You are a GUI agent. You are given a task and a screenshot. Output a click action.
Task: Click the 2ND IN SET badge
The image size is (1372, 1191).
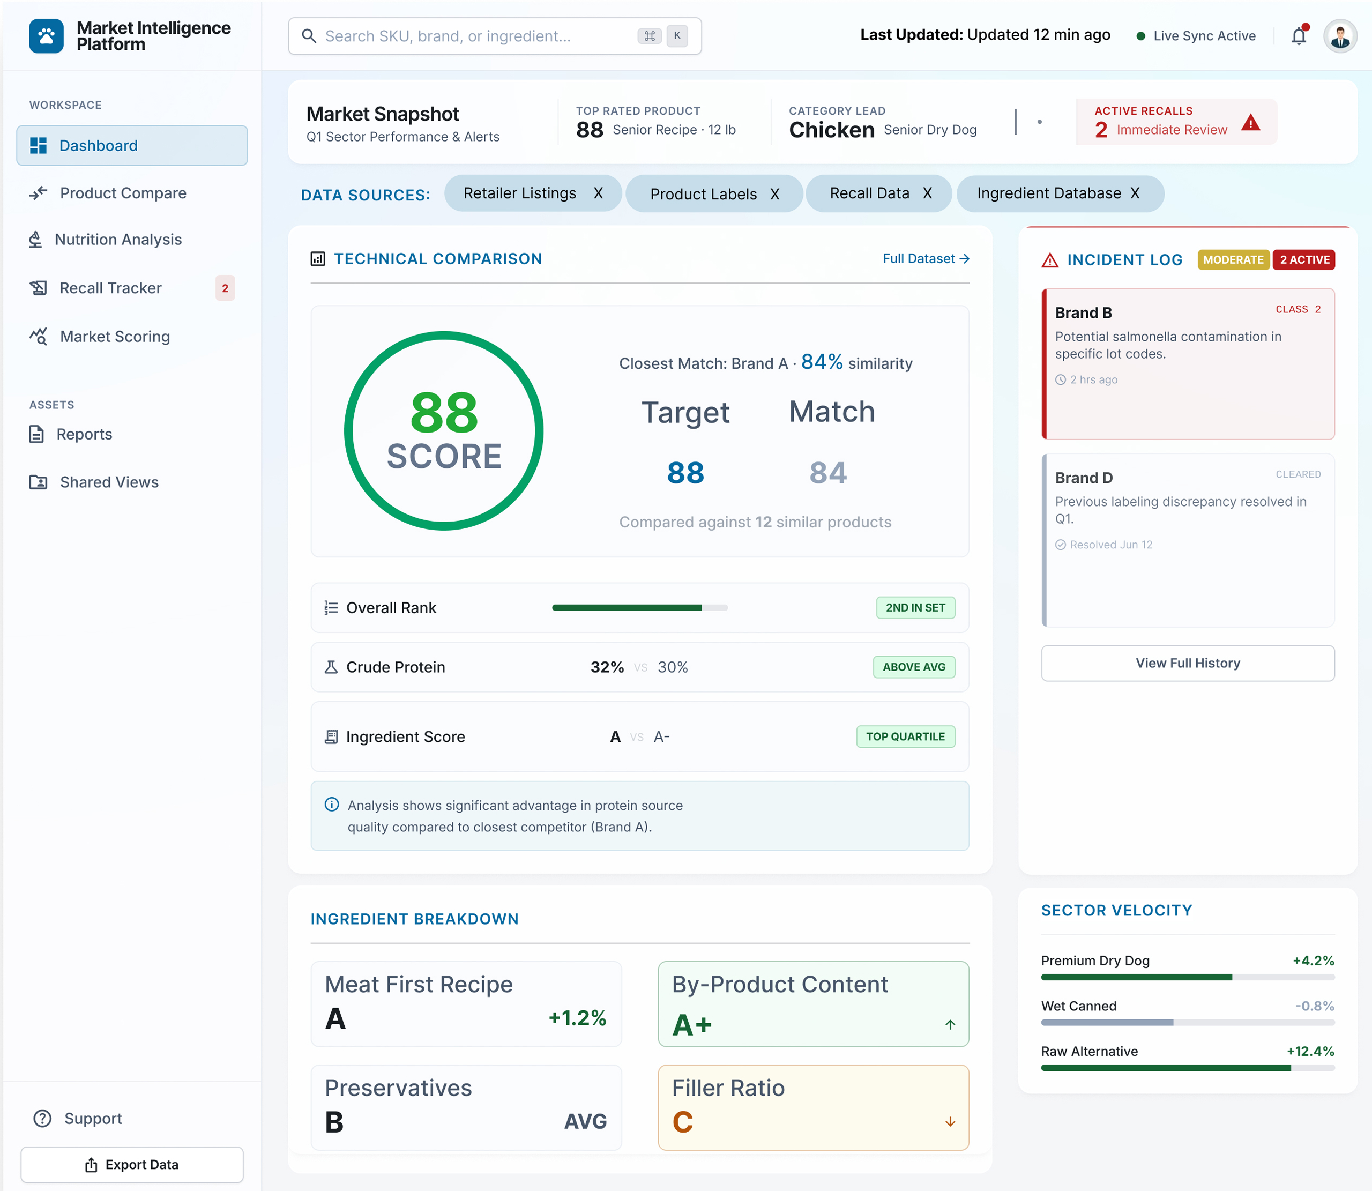pyautogui.click(x=915, y=607)
